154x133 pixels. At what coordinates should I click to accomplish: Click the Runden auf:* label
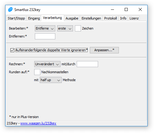(x=19, y=72)
